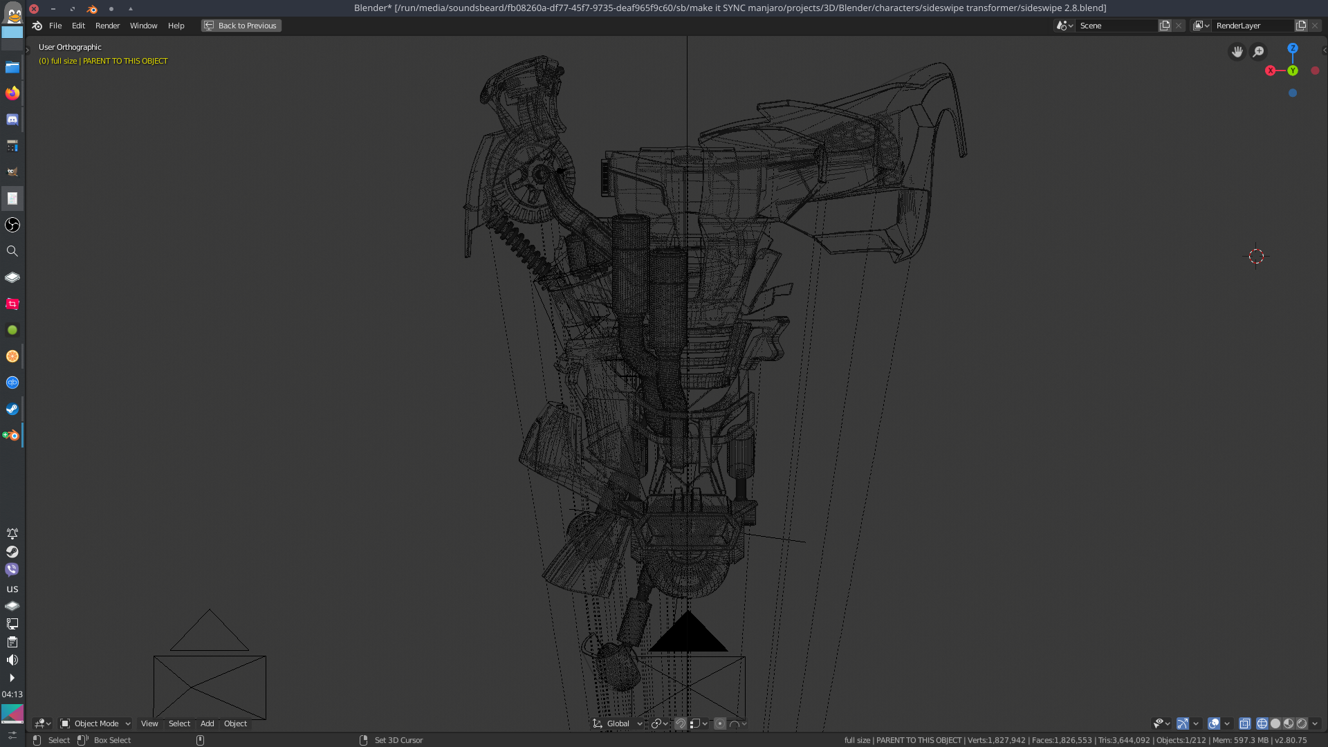The image size is (1328, 747).
Task: Click the Back to Previous button
Action: click(x=241, y=26)
